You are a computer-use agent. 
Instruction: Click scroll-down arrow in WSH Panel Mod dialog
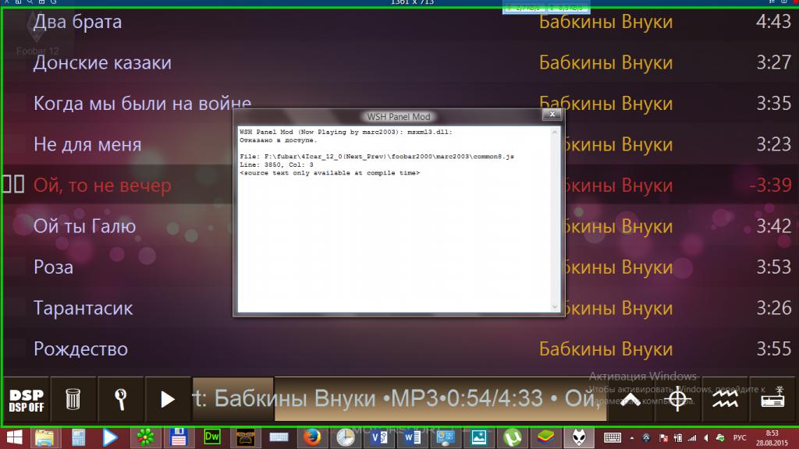555,307
